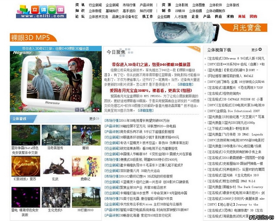
Task: Open the plus icon beside 立体视频下载 更多
Action: tap(260, 49)
